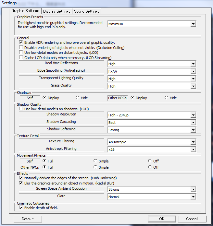Select Display for Other NPCs shadows
The height and width of the screenshot is (226, 213).
(x=132, y=98)
